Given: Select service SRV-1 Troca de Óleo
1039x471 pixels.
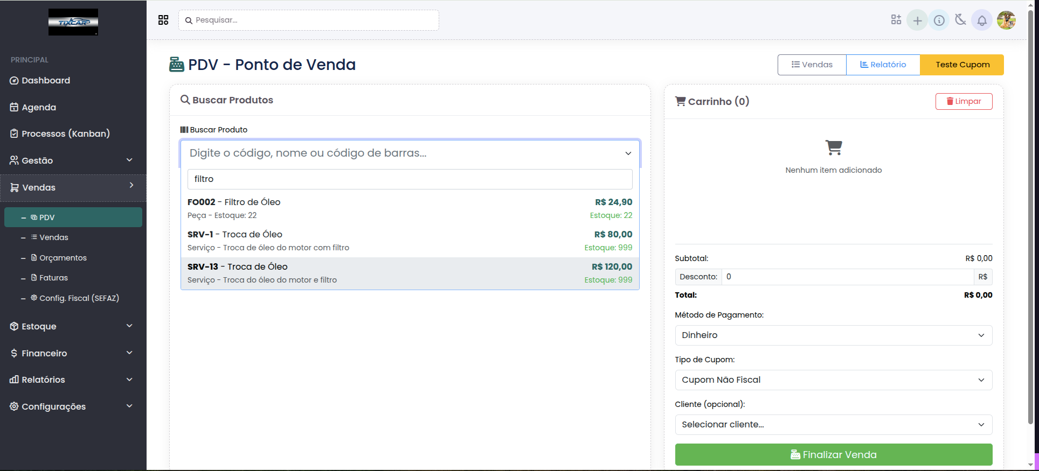Looking at the screenshot, I should (x=410, y=241).
